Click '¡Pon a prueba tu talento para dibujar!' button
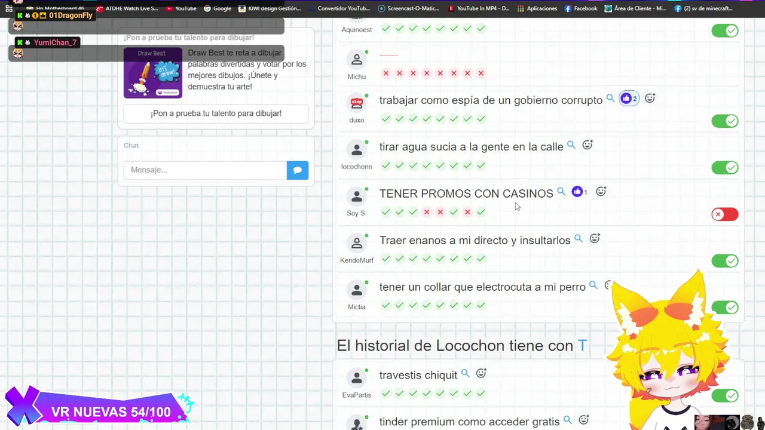This screenshot has height=430, width=765. 216,113
